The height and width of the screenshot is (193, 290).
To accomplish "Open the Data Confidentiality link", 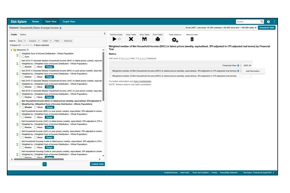I will 142,81.
